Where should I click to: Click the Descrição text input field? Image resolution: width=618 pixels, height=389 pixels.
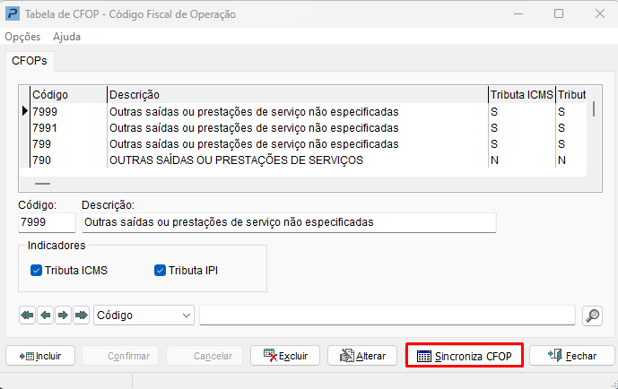click(x=287, y=221)
